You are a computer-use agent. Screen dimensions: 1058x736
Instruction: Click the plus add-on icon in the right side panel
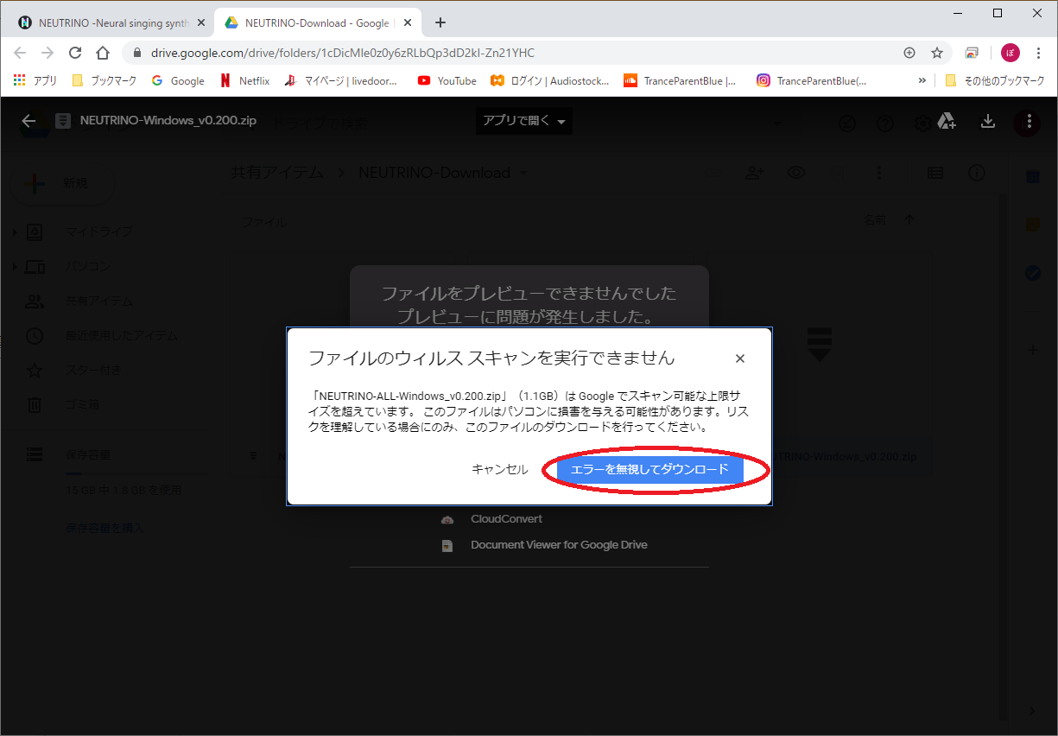(1032, 351)
